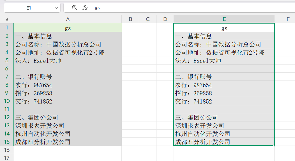Select row 6 header
295x161 pixels.
(x=7, y=68)
